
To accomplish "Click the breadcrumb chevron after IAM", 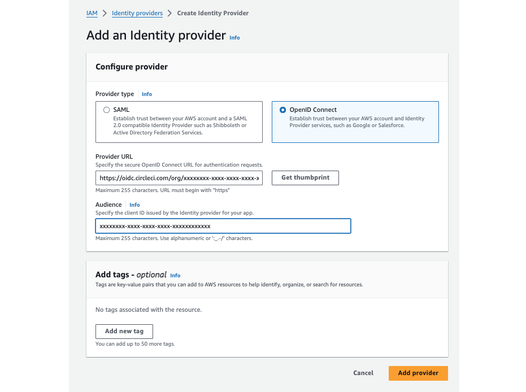I will pos(103,13).
